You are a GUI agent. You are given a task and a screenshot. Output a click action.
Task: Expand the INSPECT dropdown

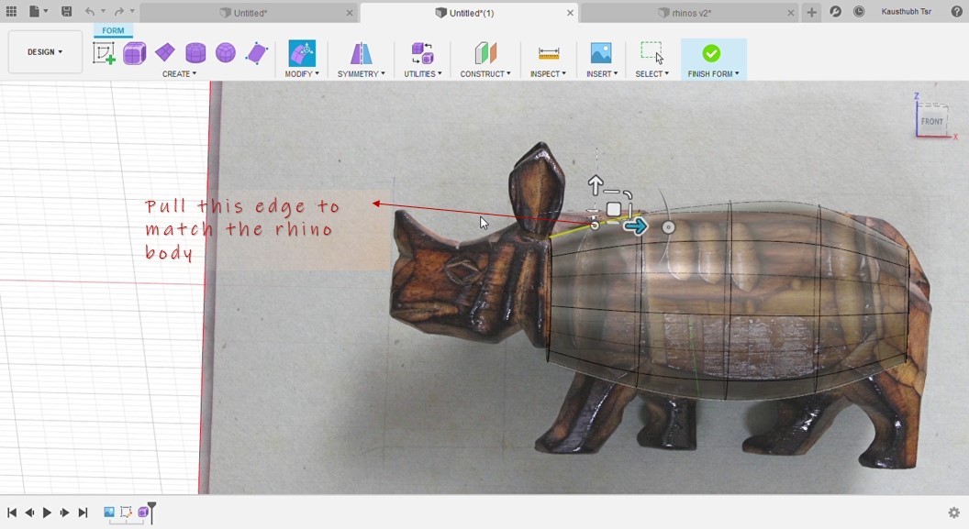pos(548,73)
